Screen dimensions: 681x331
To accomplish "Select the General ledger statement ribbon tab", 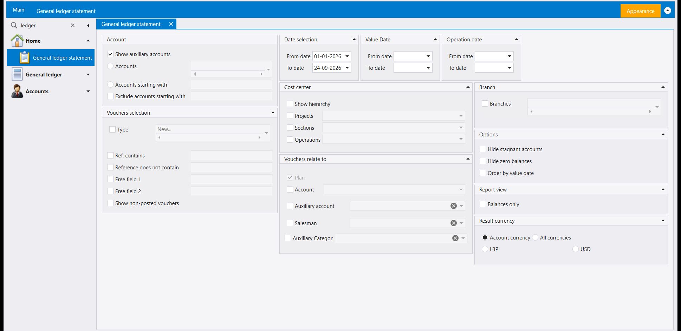I will 66,11.
